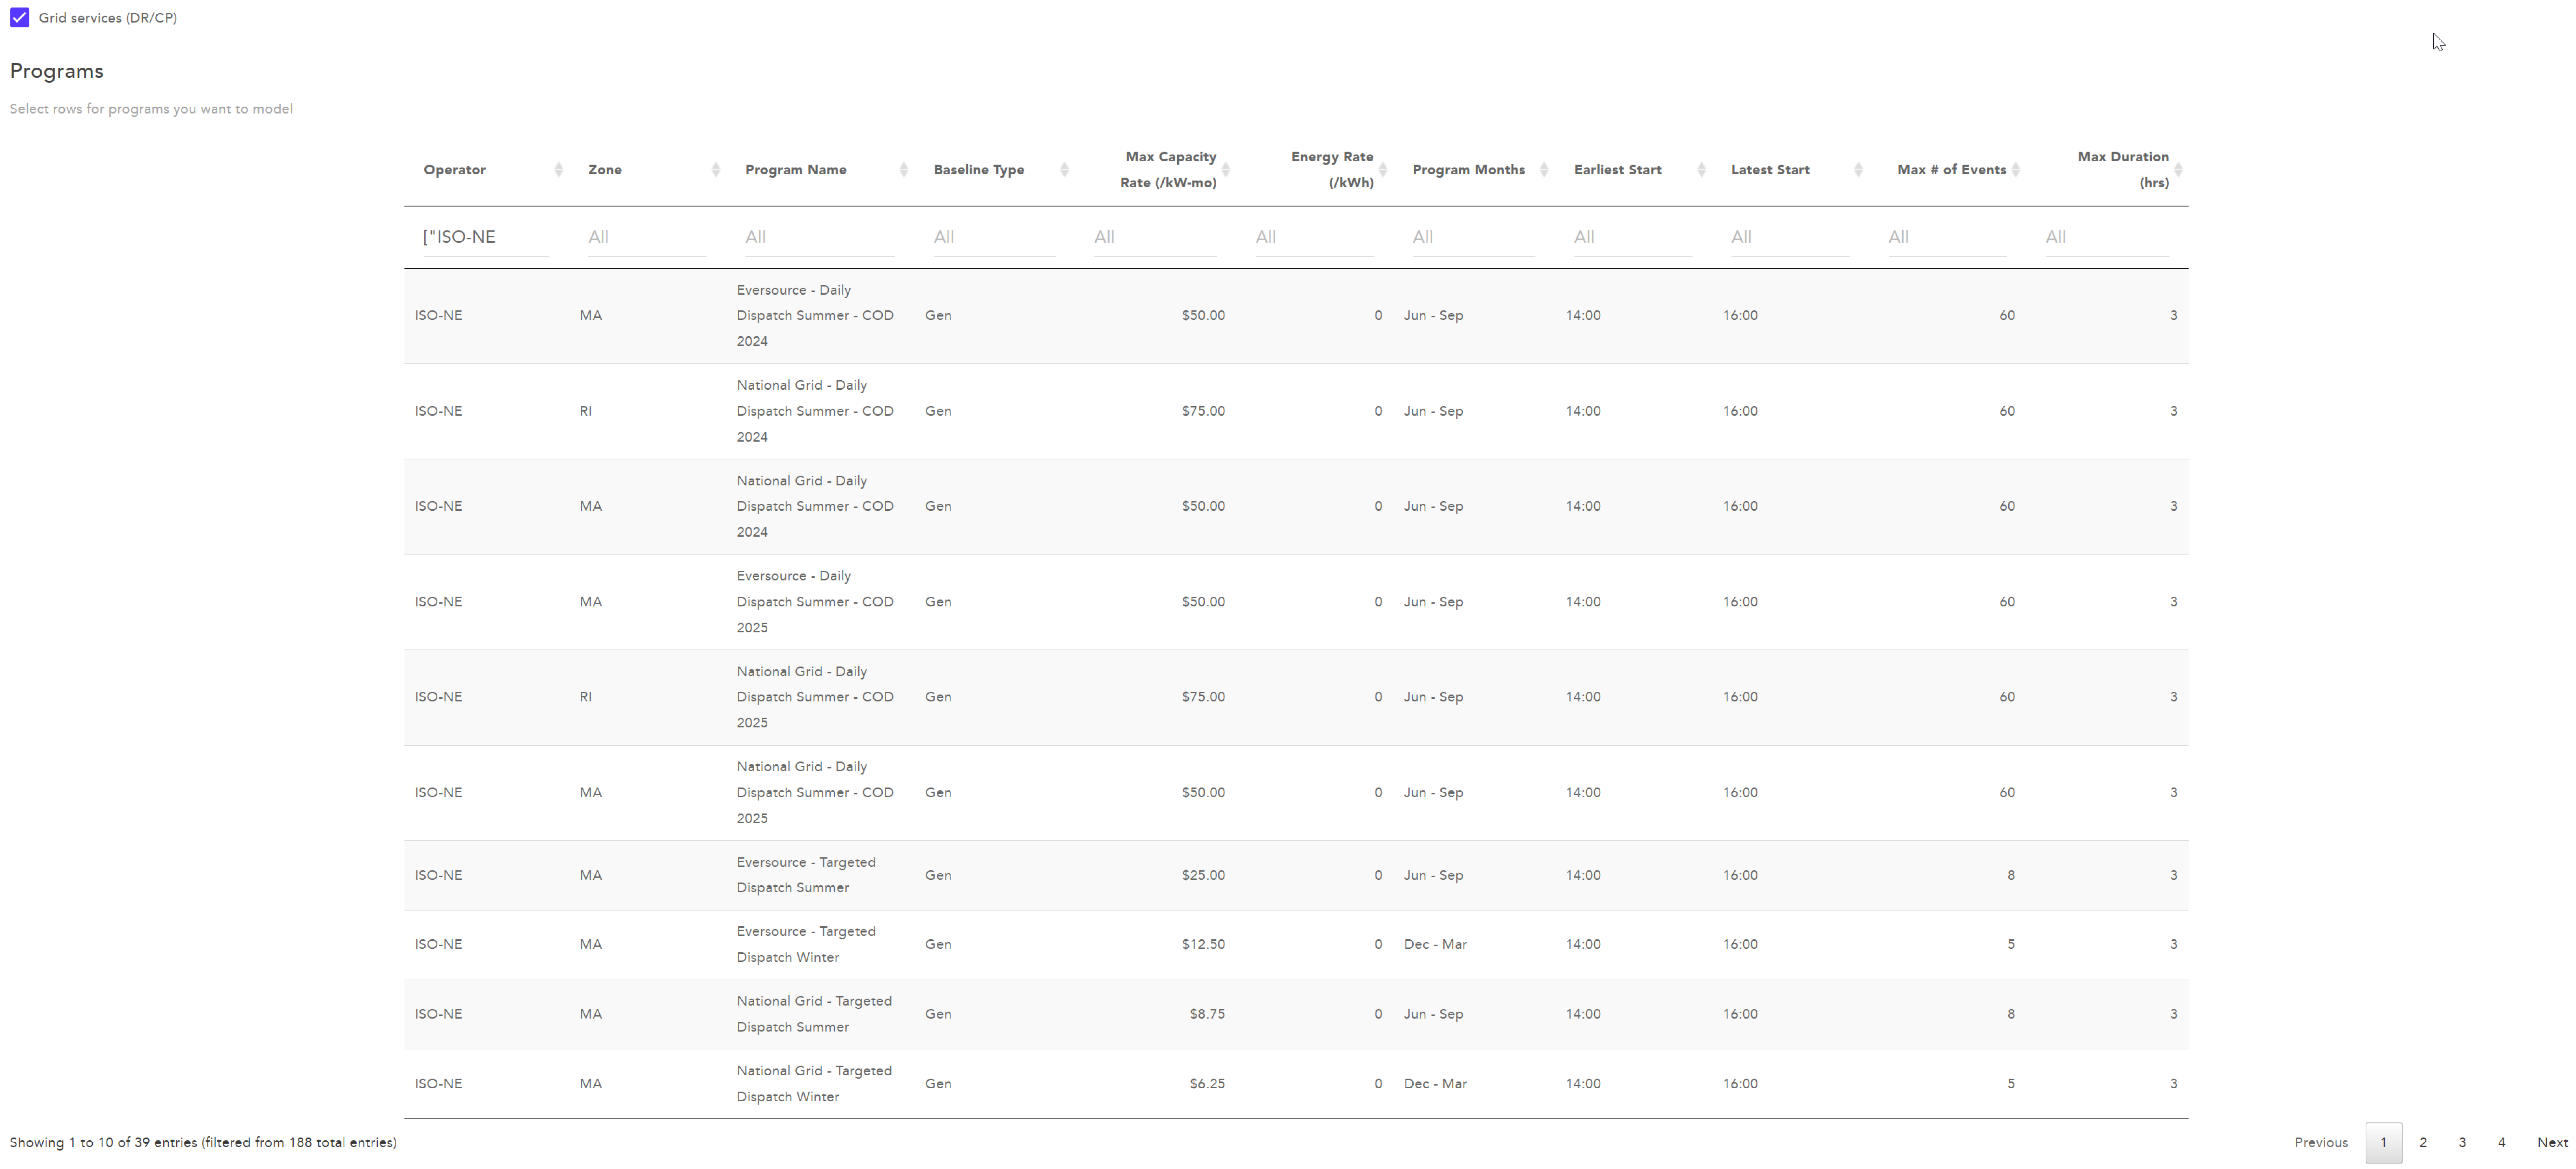Select National Grid - Targeted Dispatch Winter program
The image size is (2576, 1169).
[1296, 1084]
